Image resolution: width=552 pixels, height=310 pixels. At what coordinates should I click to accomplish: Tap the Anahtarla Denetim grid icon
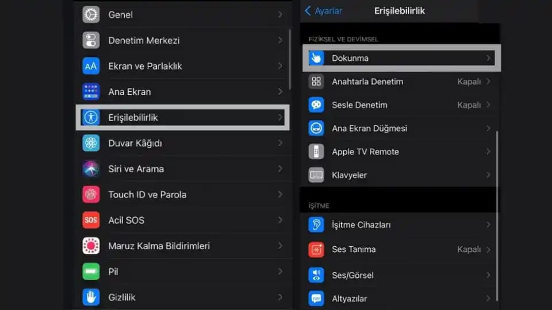pos(316,82)
